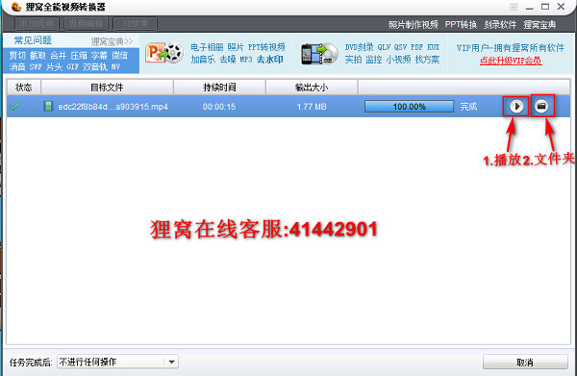Image resolution: width=577 pixels, height=376 pixels.
Task: Click the 点此升级VIP会员 link
Action: 511,61
